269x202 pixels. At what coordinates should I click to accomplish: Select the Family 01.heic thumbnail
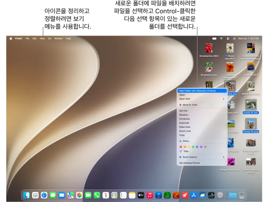[x=251, y=105]
